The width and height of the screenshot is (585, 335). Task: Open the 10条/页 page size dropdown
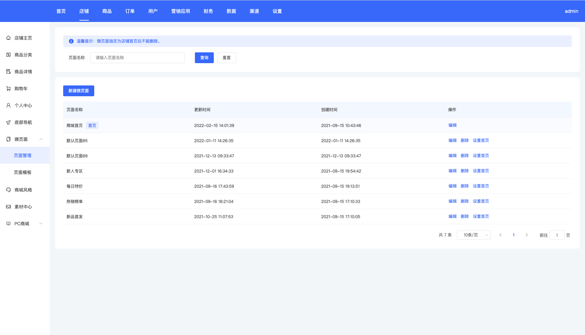tap(474, 235)
